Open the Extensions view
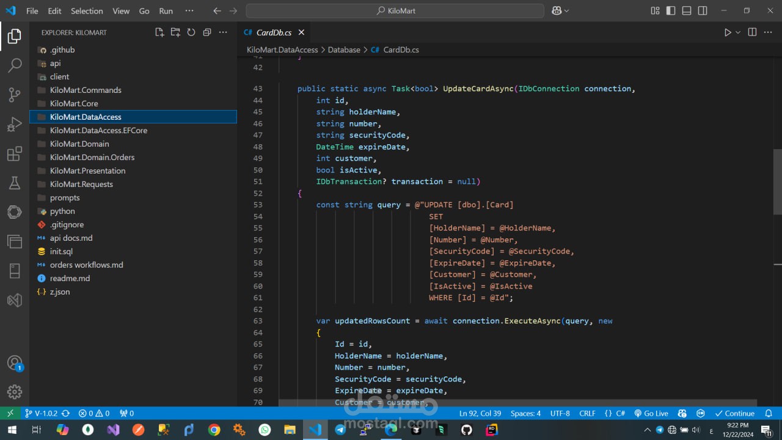The image size is (782, 440). click(15, 154)
